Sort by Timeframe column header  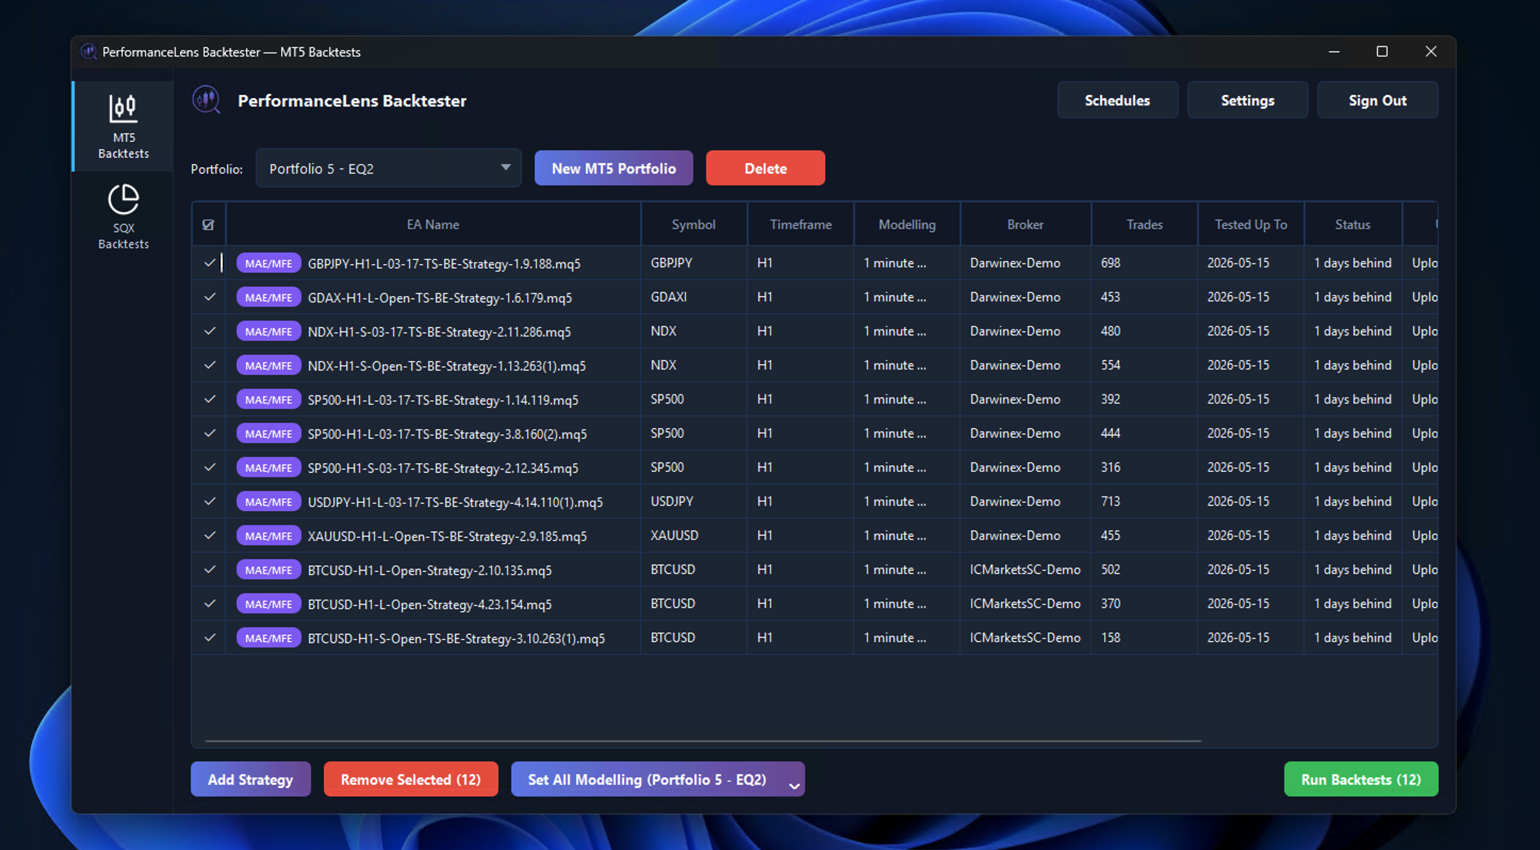[800, 225]
